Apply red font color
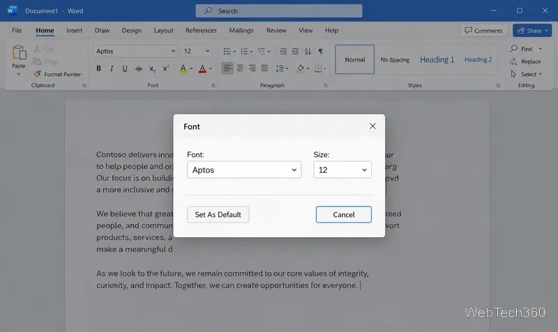The image size is (558, 332). (x=202, y=68)
